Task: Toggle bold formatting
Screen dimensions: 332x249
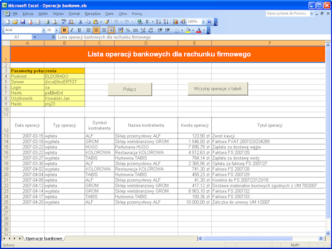Action: click(63, 30)
